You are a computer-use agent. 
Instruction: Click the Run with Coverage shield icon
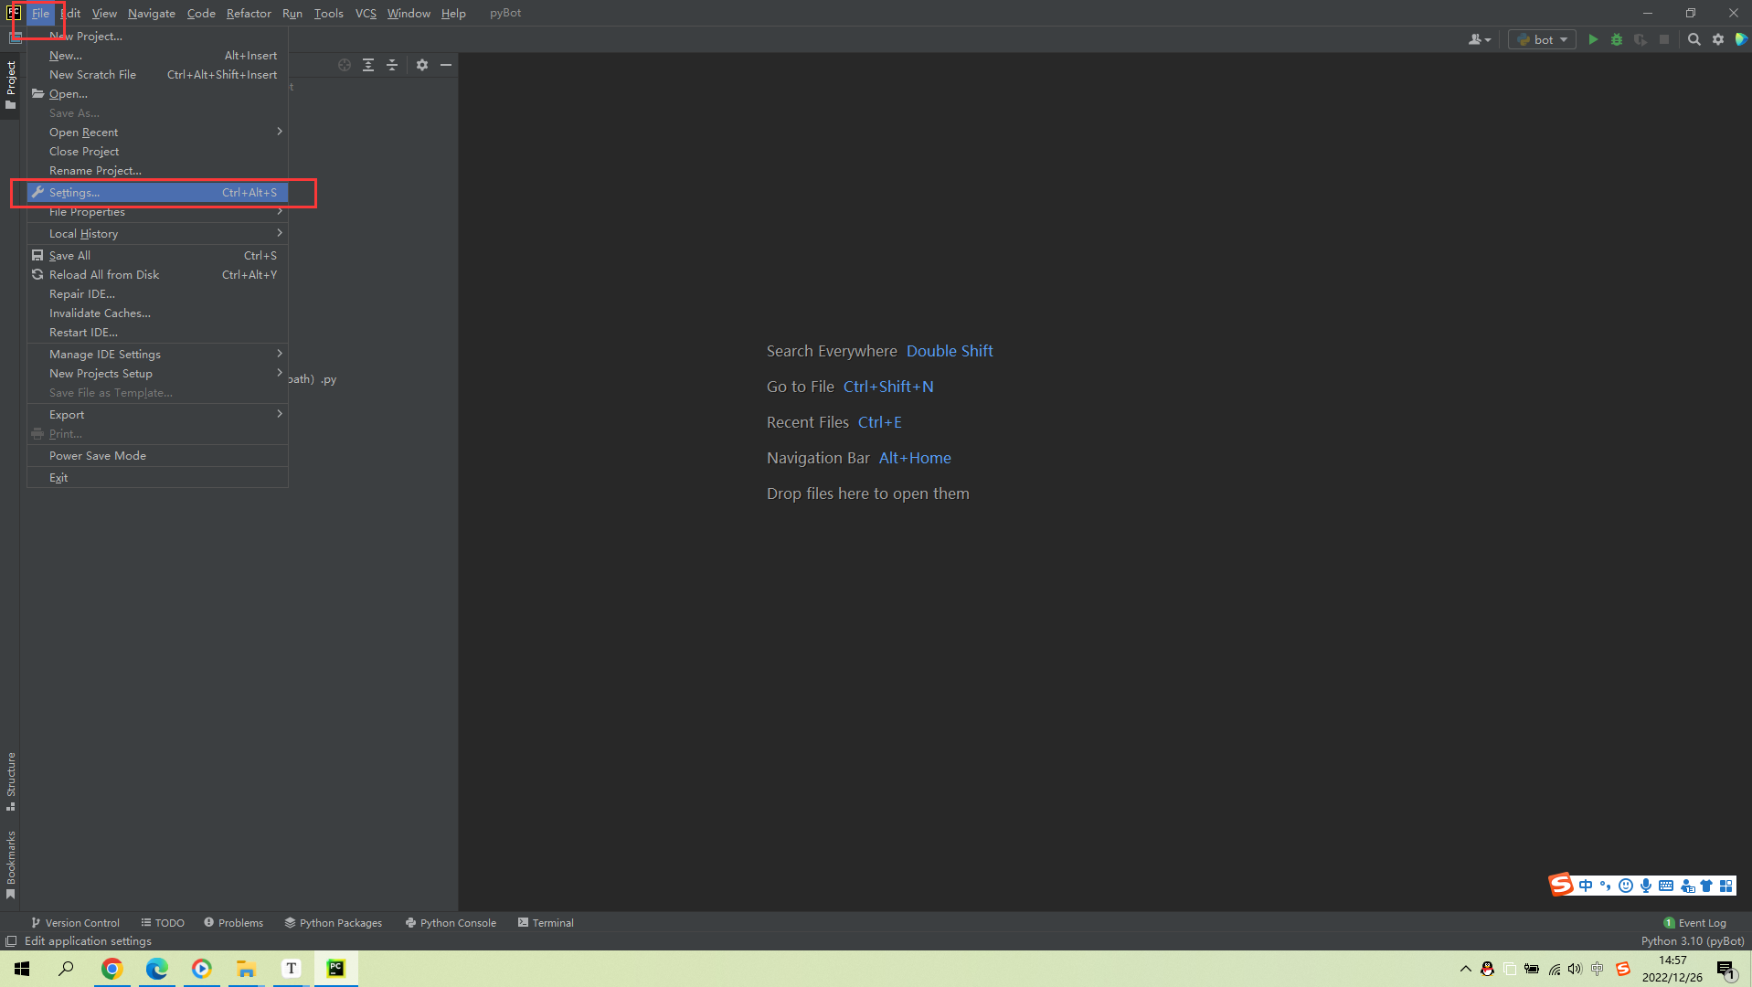click(1641, 39)
